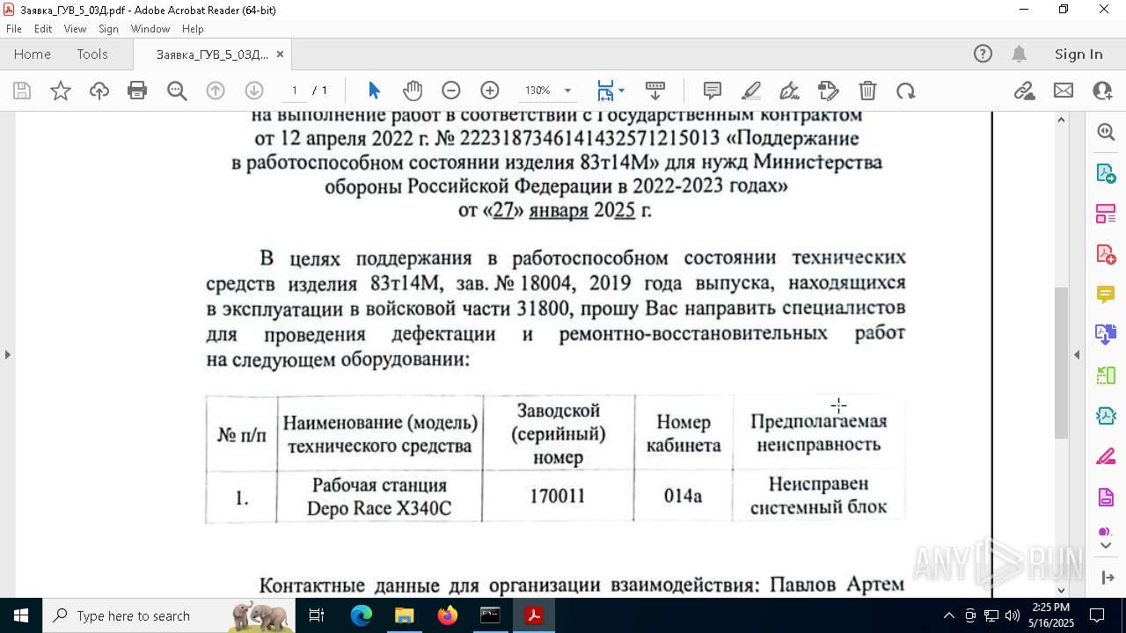
Task: Switch to the Home tab
Action: (33, 54)
